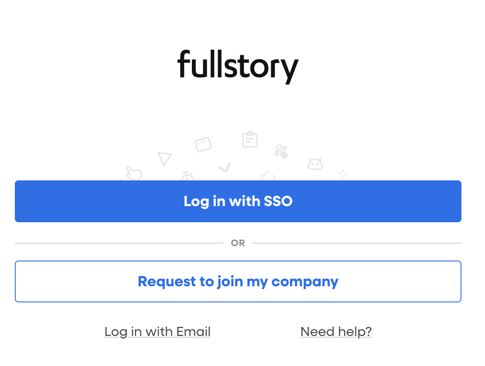Click the gray checkmark icon
Image resolution: width=485 pixels, height=366 pixels.
(225, 168)
